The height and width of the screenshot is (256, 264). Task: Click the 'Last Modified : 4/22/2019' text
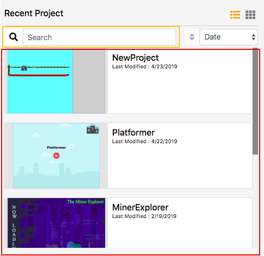[145, 142]
